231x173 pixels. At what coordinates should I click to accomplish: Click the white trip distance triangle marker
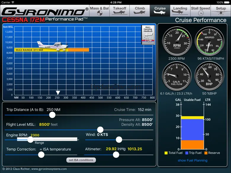[58, 93]
